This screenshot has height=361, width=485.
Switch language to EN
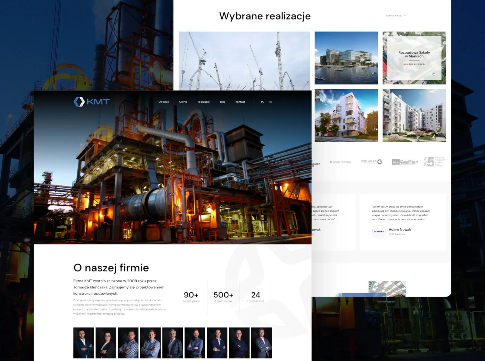coord(270,102)
